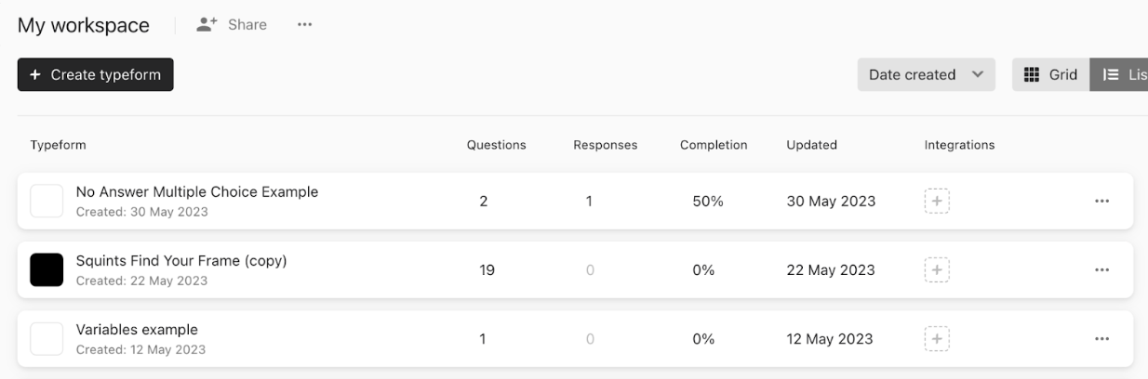Screen dimensions: 1148x379
Task: Click the black Squints form thumbnail
Action: click(x=47, y=269)
